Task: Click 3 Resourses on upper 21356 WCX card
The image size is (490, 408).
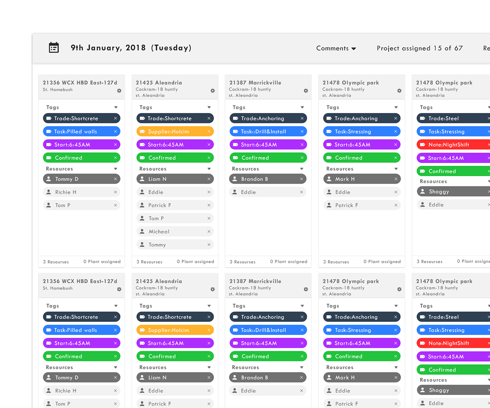Action: click(x=56, y=262)
